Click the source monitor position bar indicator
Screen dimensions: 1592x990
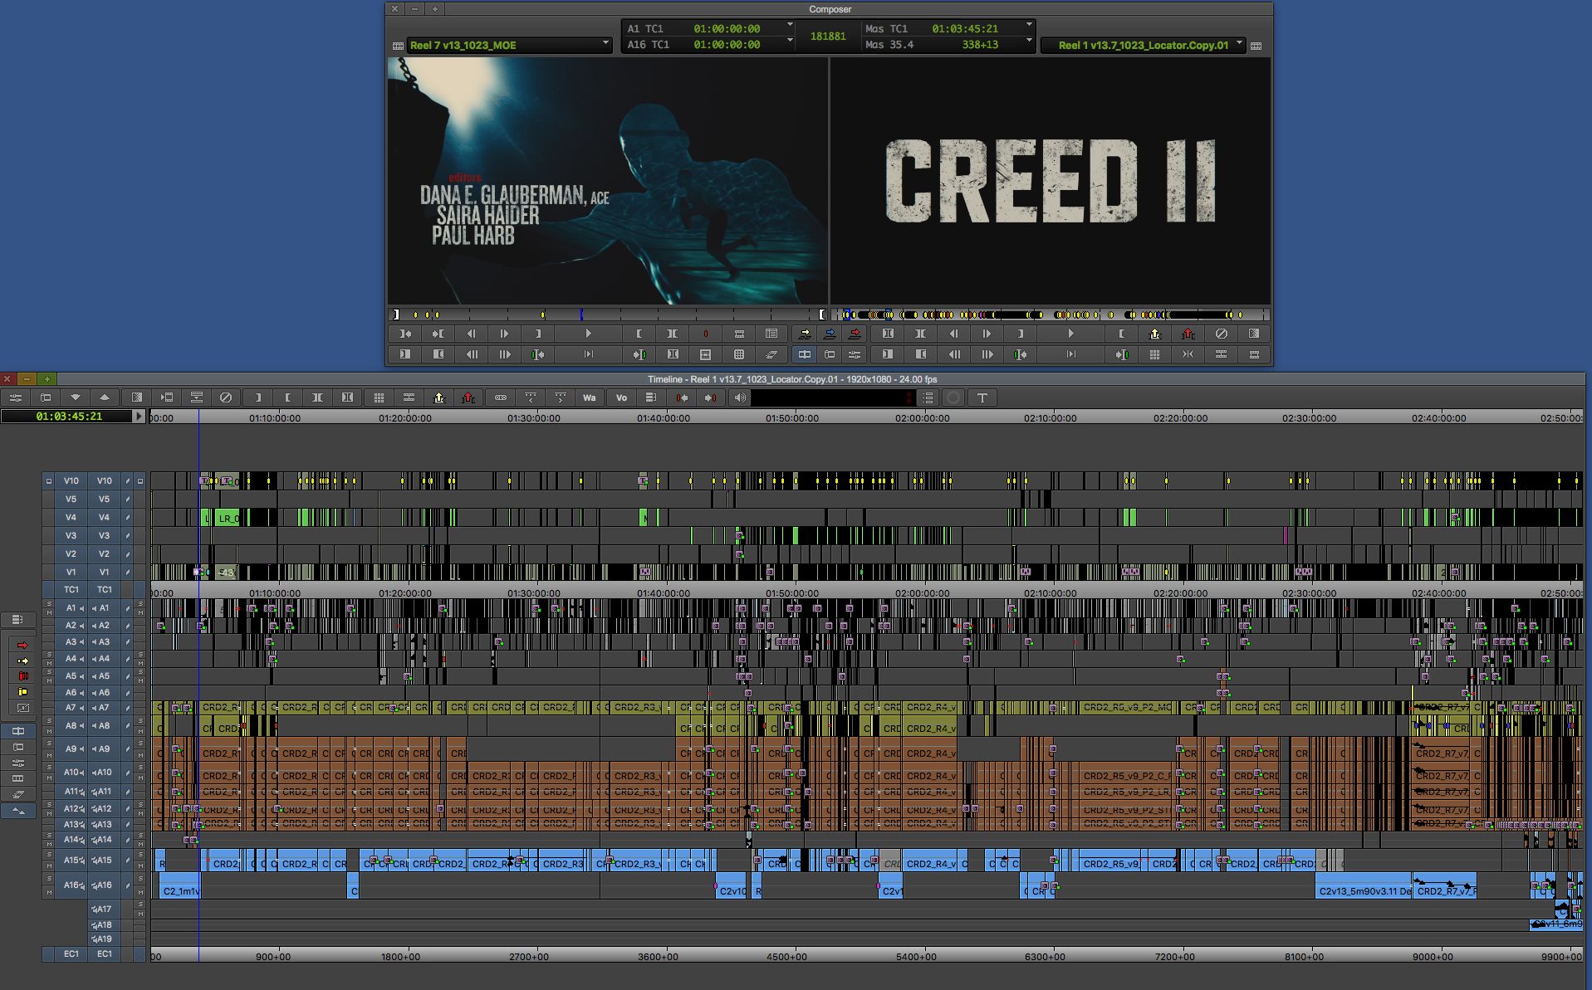click(x=581, y=315)
